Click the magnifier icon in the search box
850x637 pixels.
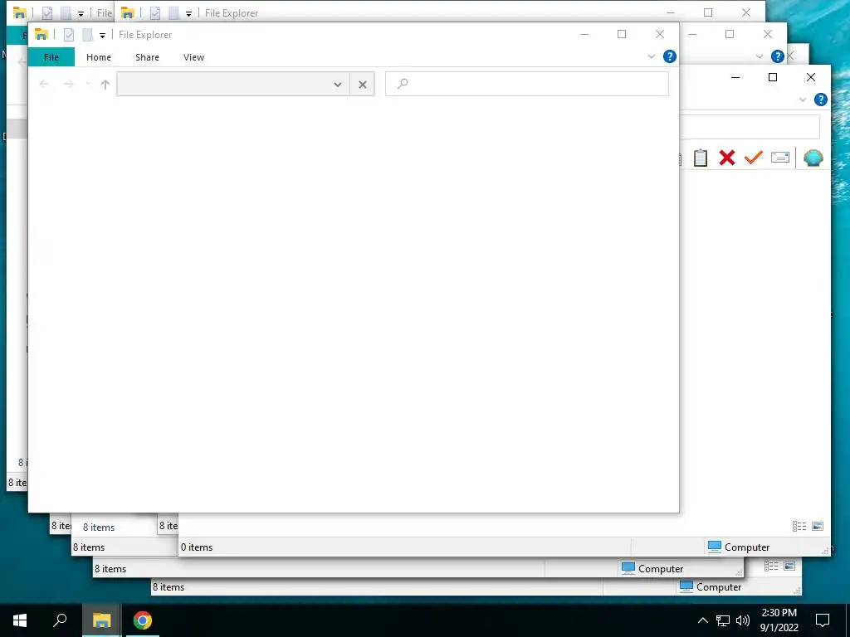403,84
